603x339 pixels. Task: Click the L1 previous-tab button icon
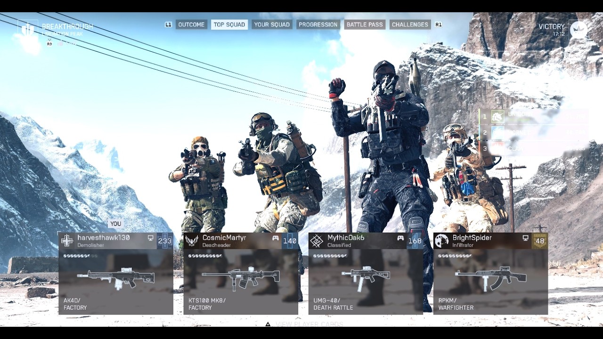point(168,24)
